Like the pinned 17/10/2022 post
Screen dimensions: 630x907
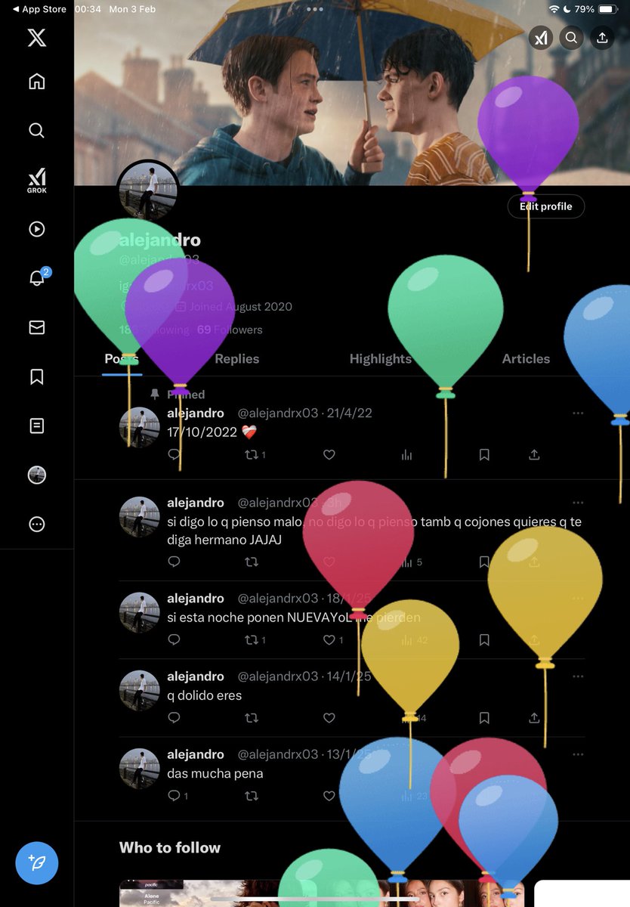[x=329, y=454]
